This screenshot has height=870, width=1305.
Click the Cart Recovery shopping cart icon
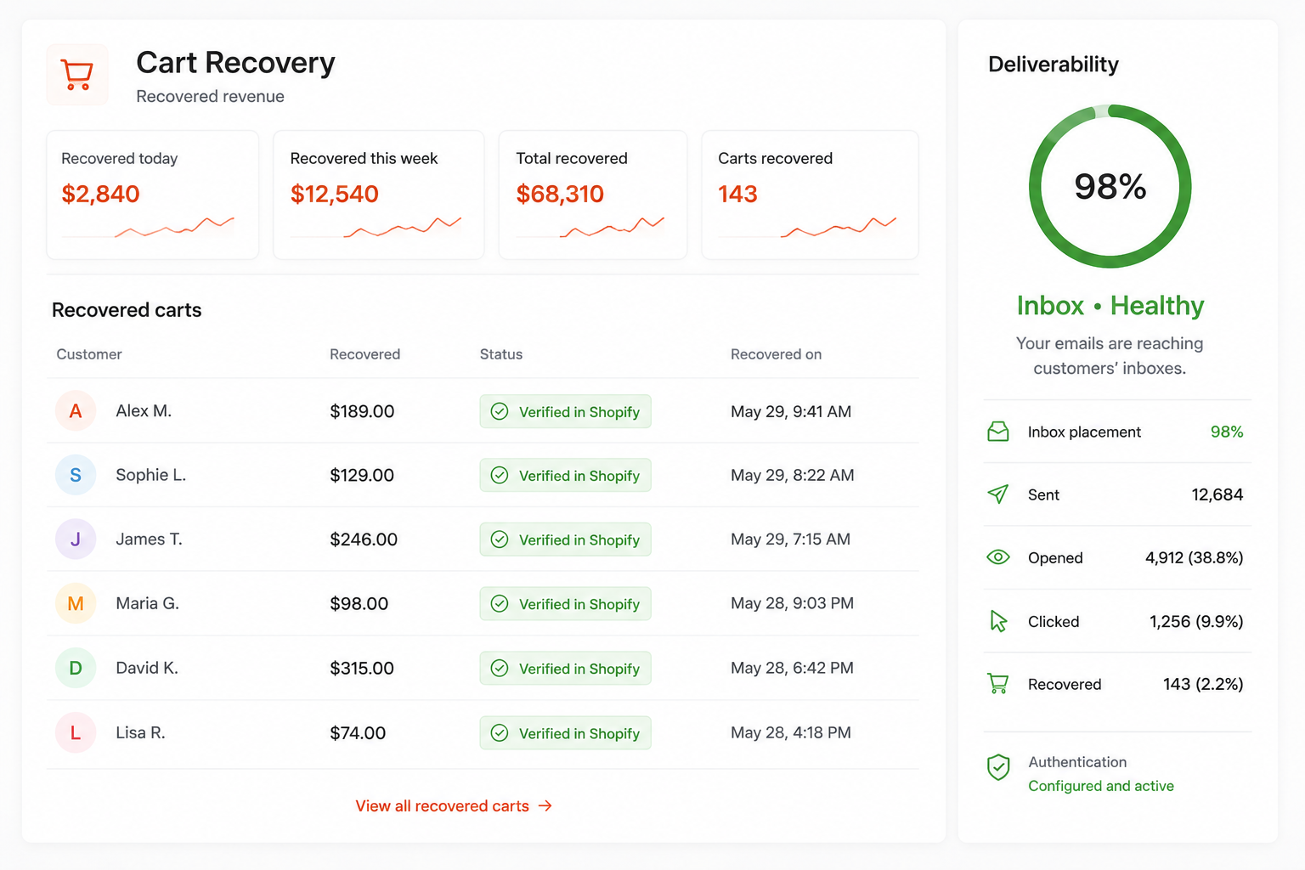point(77,75)
